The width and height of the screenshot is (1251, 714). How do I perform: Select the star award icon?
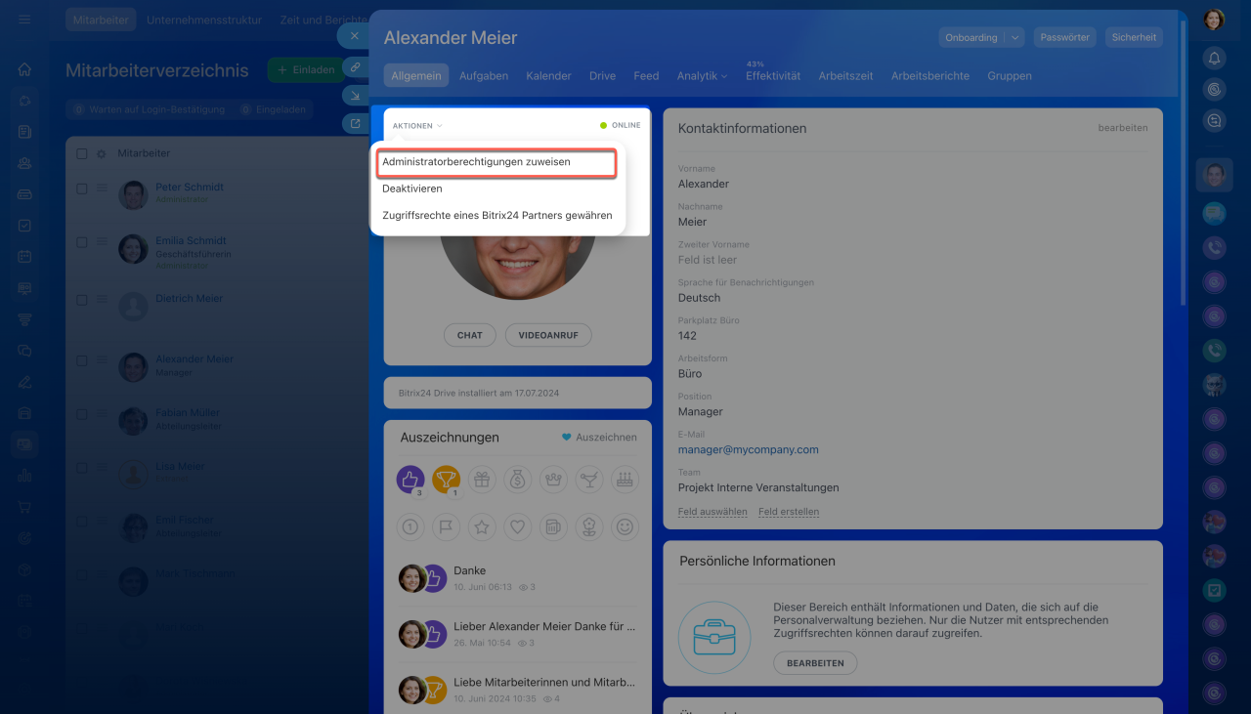482,526
